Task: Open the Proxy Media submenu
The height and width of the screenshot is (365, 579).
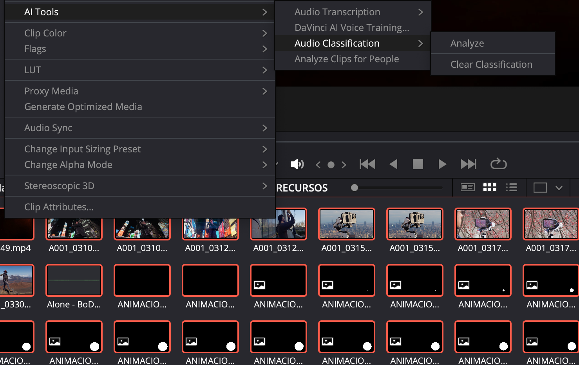Action: pyautogui.click(x=140, y=91)
